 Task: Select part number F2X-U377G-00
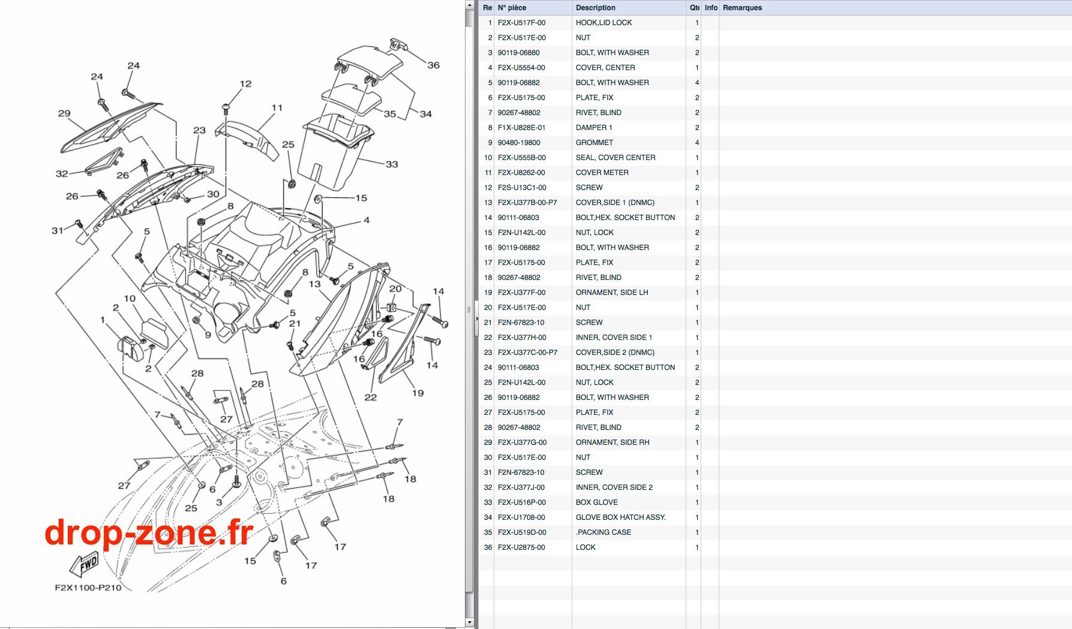click(x=522, y=443)
